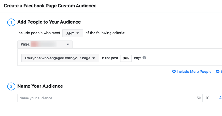This screenshot has width=222, height=116.
Task: Click the plus icon beside Include More People
Action: pyautogui.click(x=174, y=71)
